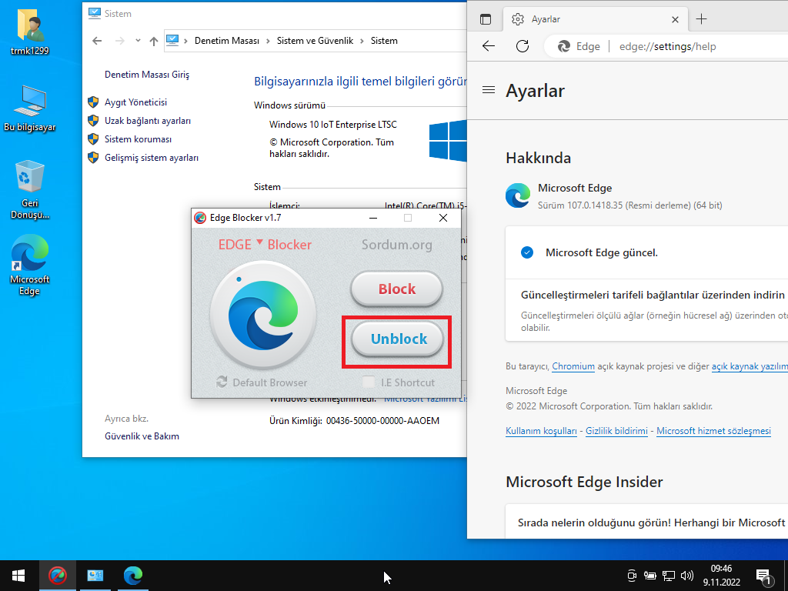The image size is (788, 591).
Task: Tick the I.E Shortcut checkbox
Action: 369,382
